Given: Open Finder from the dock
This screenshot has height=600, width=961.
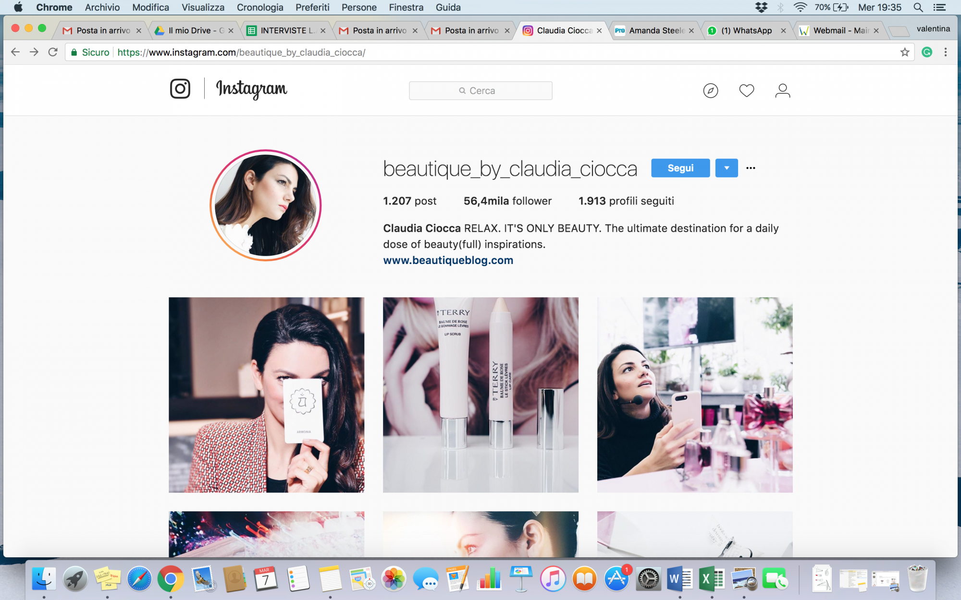Looking at the screenshot, I should click(44, 579).
